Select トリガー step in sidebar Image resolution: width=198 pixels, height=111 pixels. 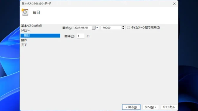pyautogui.click(x=25, y=31)
